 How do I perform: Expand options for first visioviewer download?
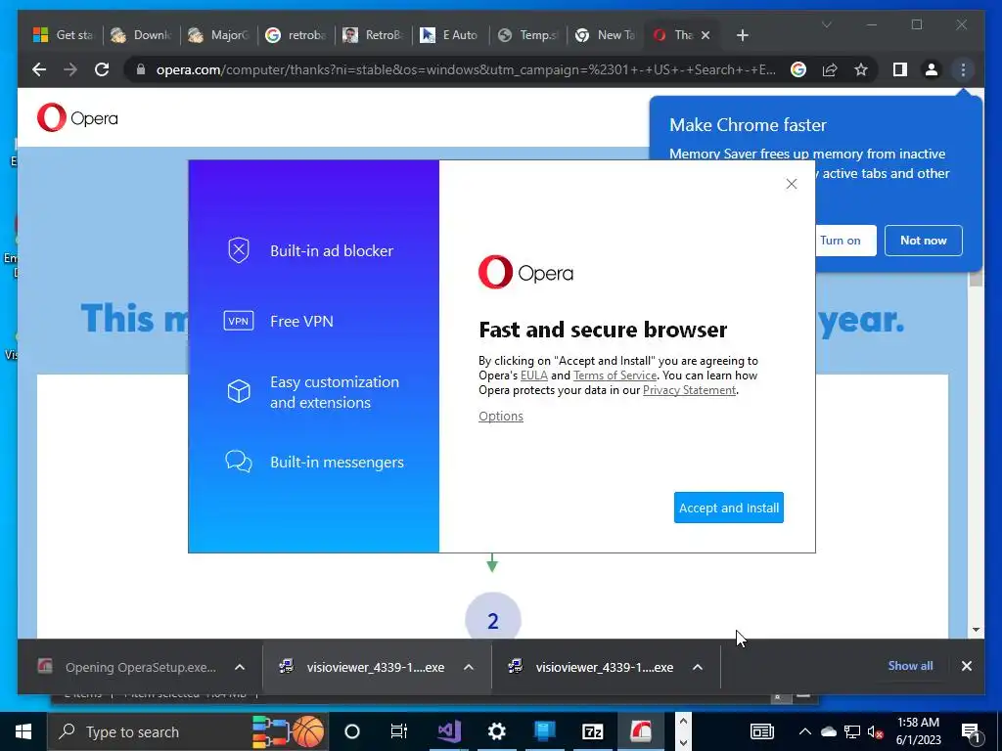469,667
